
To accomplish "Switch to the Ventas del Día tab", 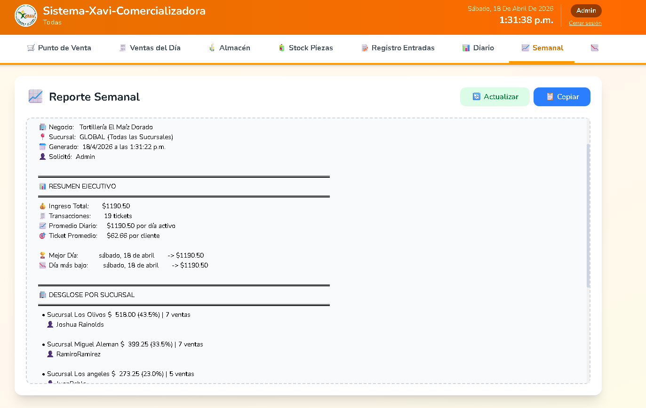I will tap(155, 48).
